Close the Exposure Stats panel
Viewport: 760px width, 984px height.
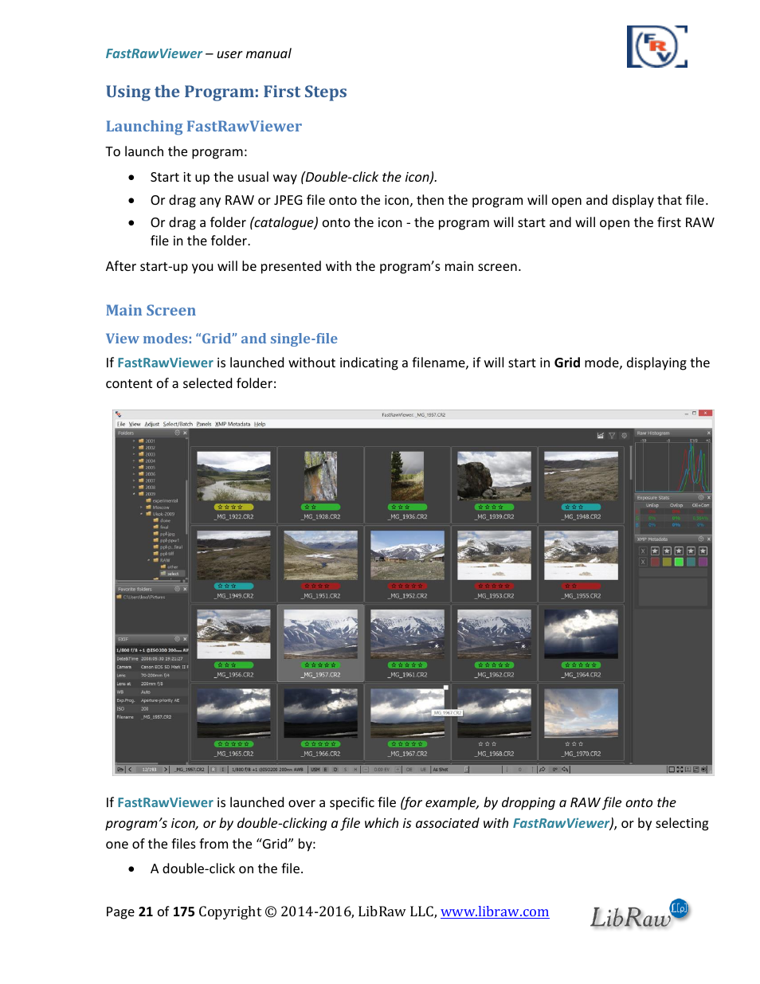[x=709, y=497]
